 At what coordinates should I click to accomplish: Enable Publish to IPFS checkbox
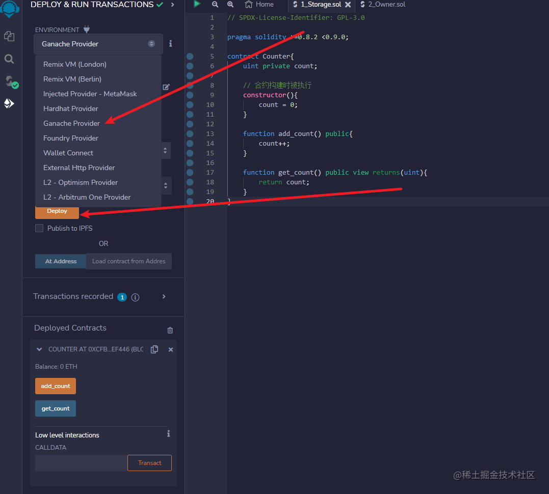39,228
